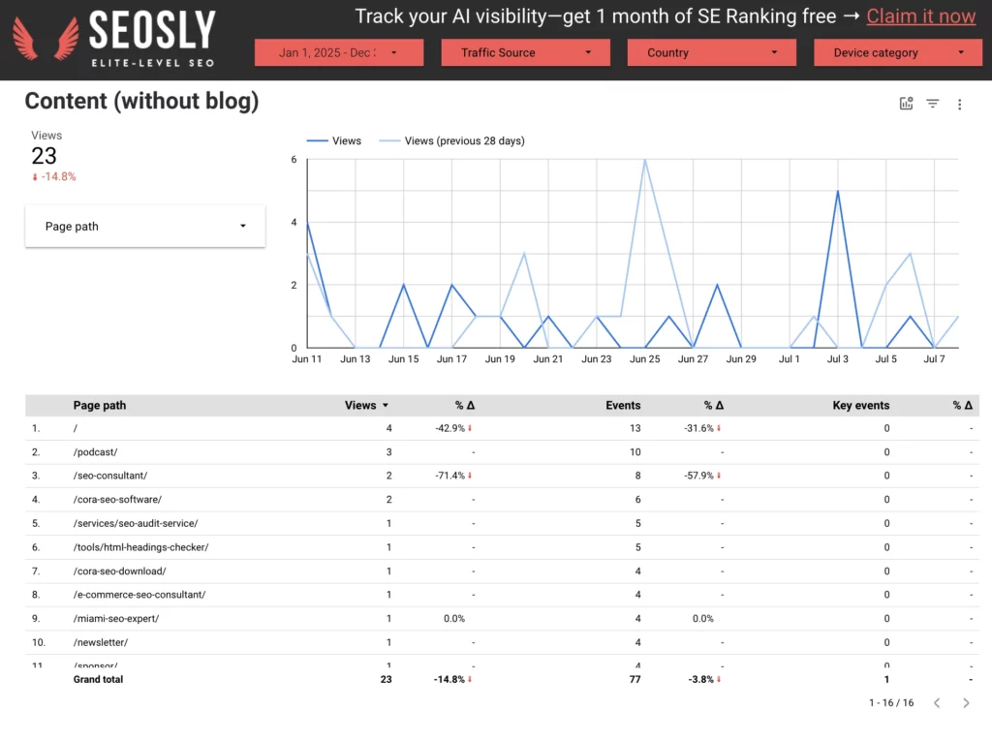Click the -57.9% events change cell
The height and width of the screenshot is (741, 992).
(x=702, y=476)
